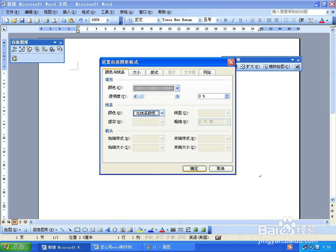The image size is (336, 252).
Task: Click the 3-D style icon
Action: click(203, 230)
